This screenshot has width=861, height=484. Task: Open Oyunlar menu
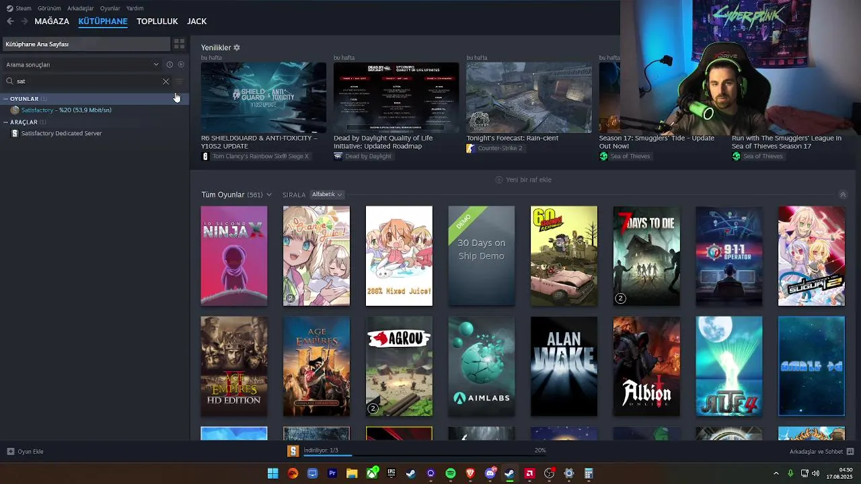tap(110, 8)
